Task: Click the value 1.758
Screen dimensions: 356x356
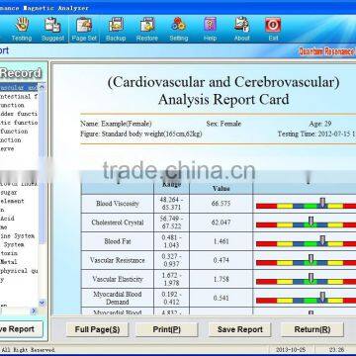Action: tap(221, 279)
